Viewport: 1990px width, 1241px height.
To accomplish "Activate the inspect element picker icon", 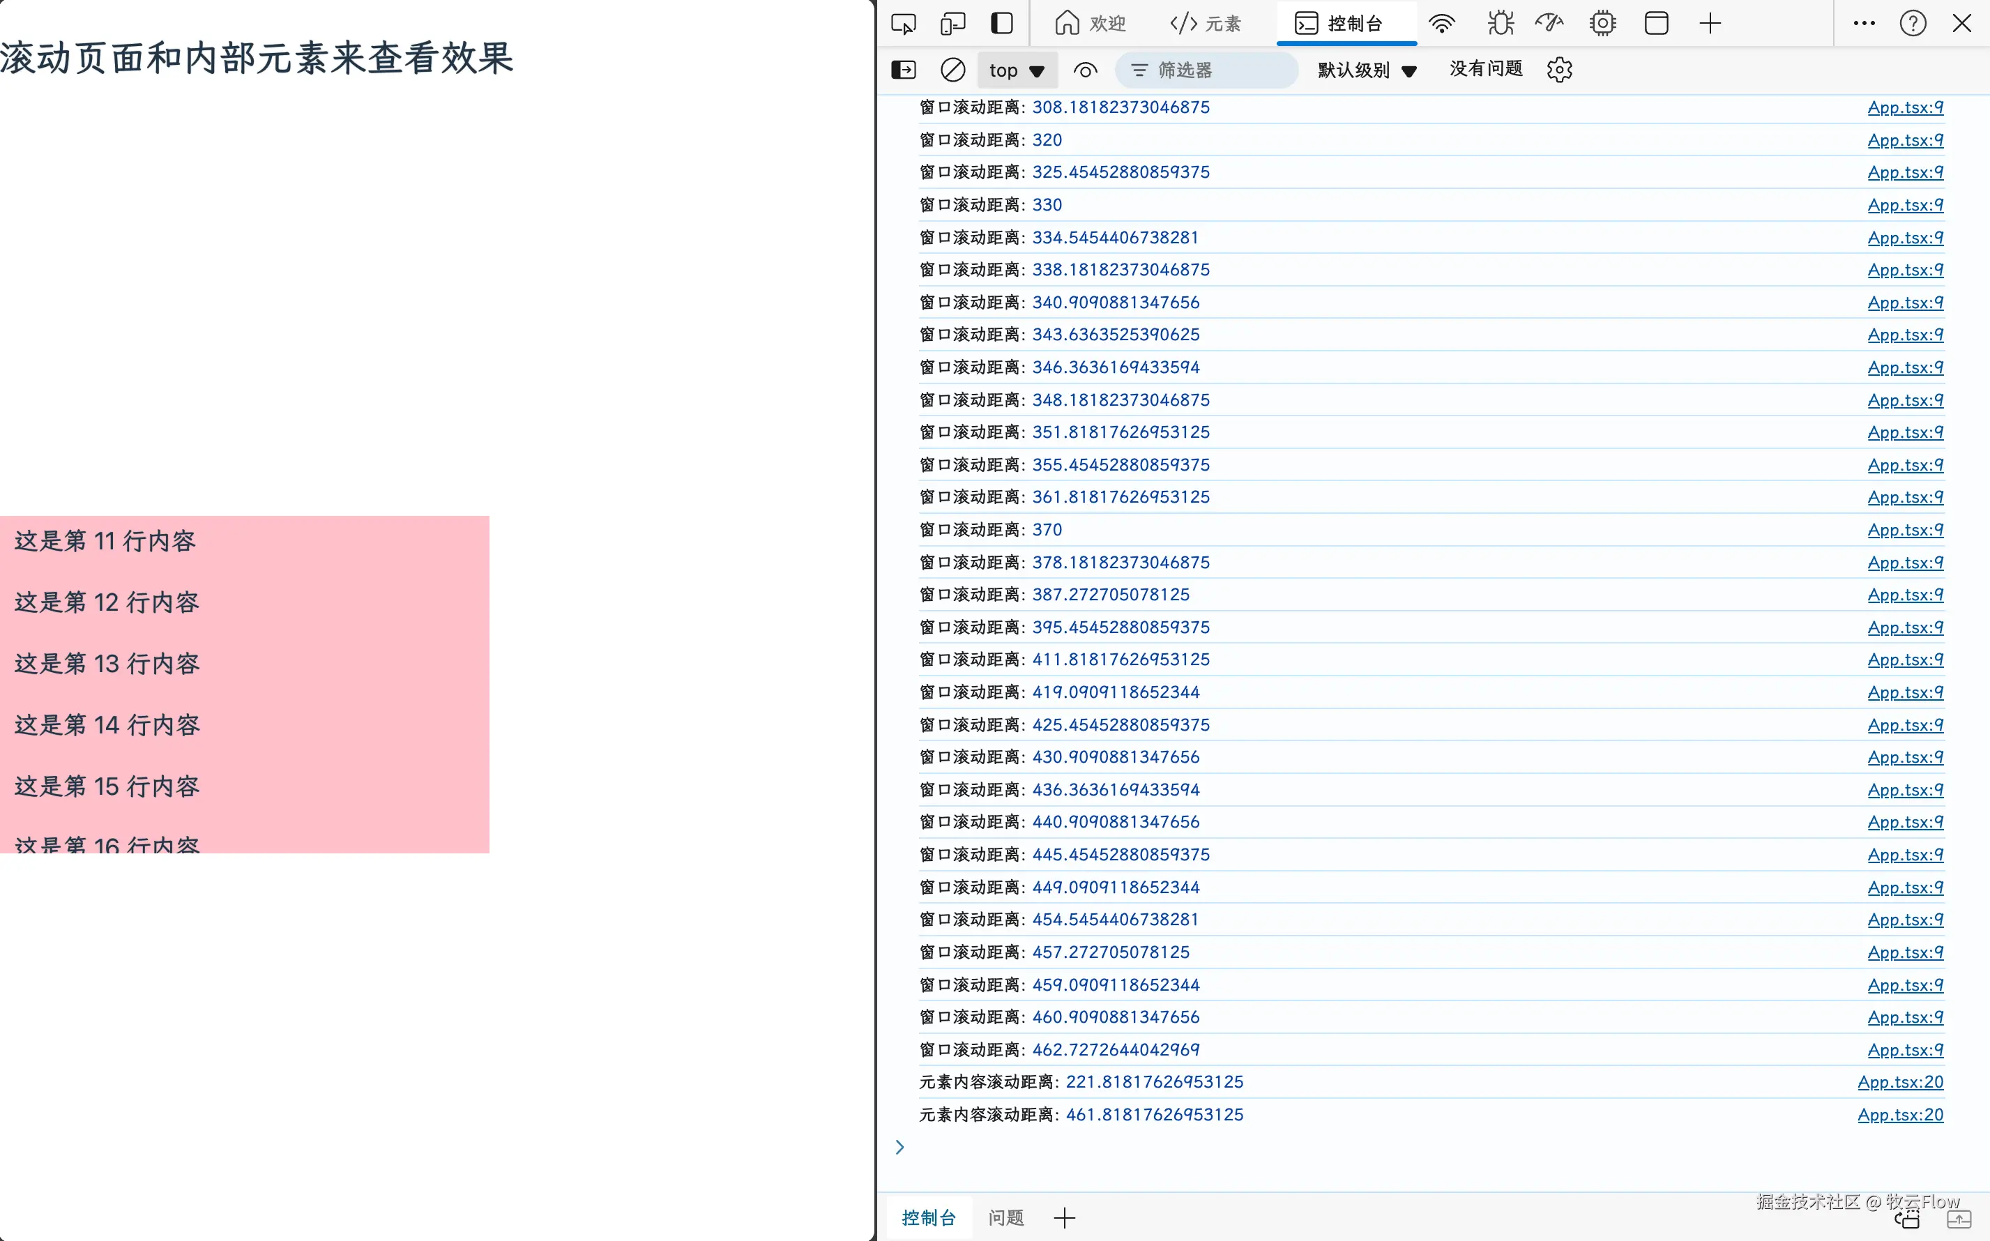I will [903, 24].
